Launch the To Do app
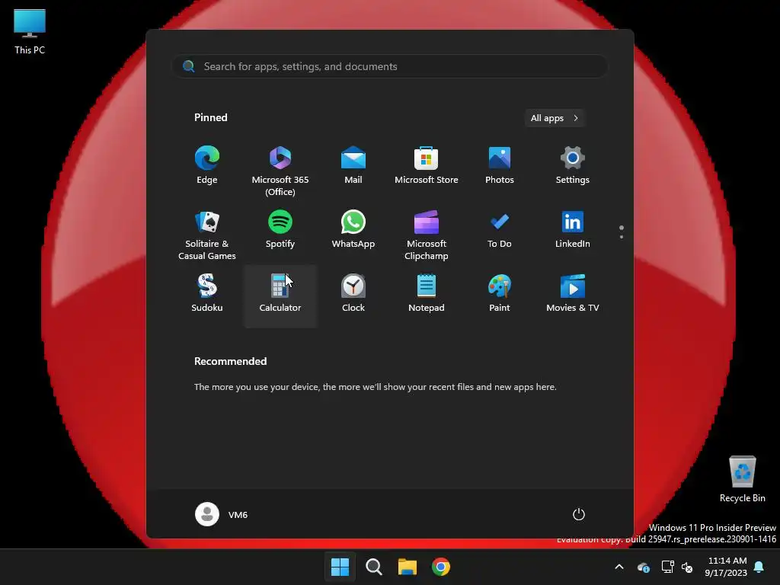Screen dimensions: 780x585 (x=500, y=229)
